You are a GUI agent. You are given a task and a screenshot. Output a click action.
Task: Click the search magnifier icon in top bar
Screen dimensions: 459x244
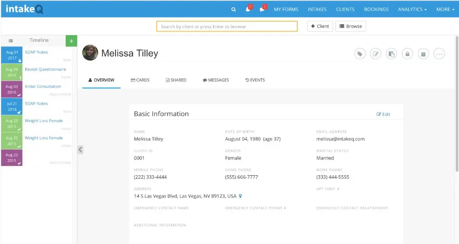pyautogui.click(x=233, y=9)
